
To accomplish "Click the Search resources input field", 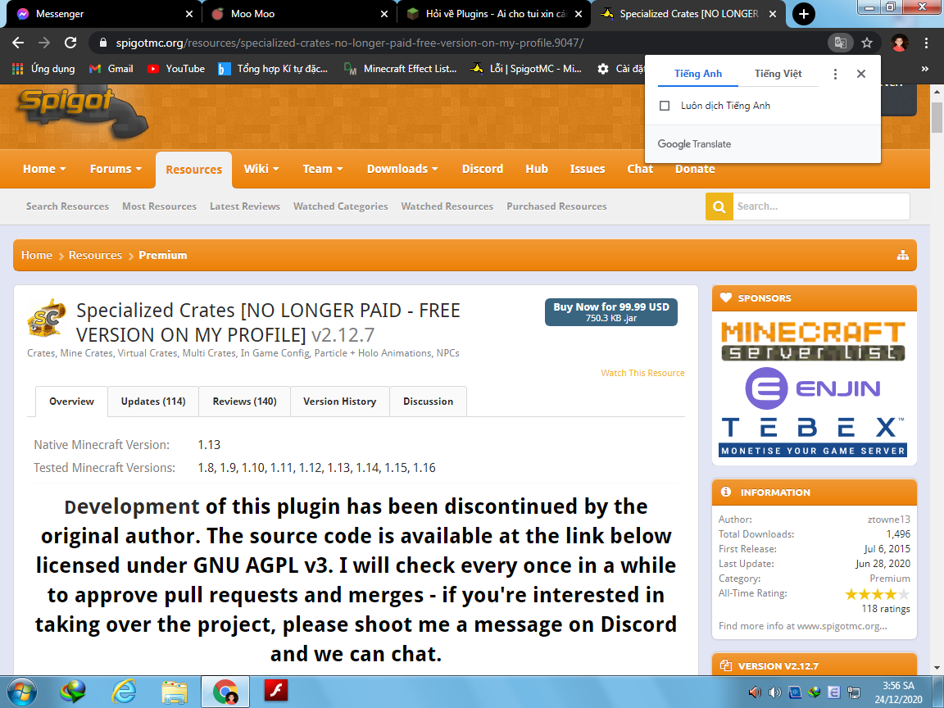I will [x=821, y=206].
